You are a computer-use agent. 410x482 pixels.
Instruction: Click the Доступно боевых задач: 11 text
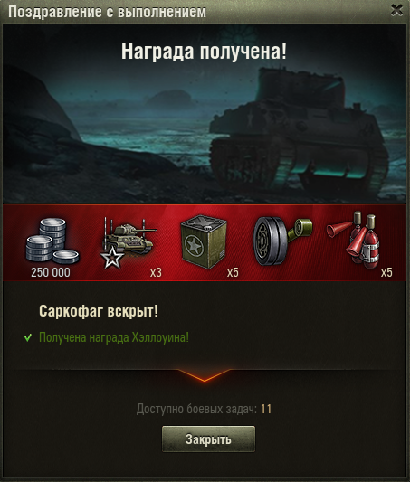coord(204,409)
